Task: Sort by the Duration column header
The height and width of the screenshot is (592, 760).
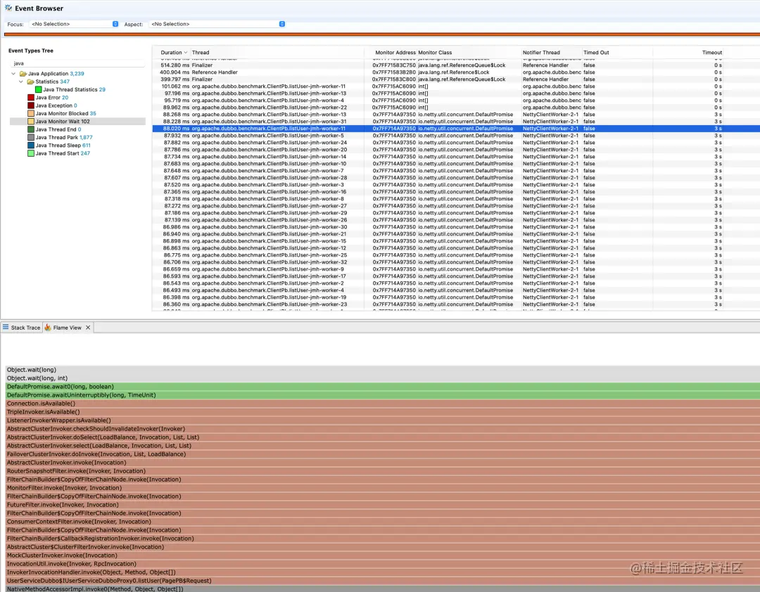Action: coord(171,52)
